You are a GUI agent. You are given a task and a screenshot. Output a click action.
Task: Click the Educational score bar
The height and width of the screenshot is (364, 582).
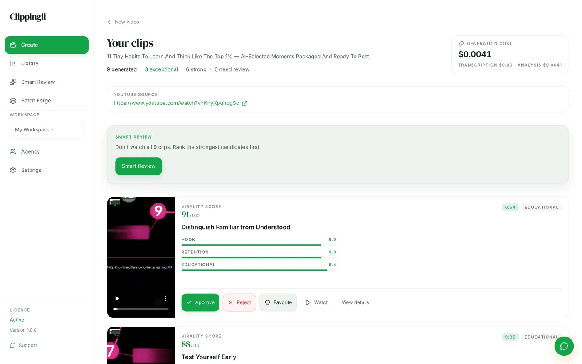coord(259,270)
